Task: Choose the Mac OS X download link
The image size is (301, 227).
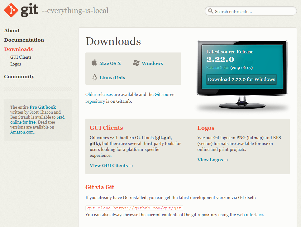Action: [110, 63]
